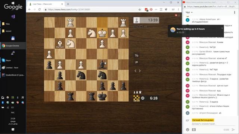Click the super chat icon beside the emoji button
The width and height of the screenshot is (239, 134).
coord(194,130)
